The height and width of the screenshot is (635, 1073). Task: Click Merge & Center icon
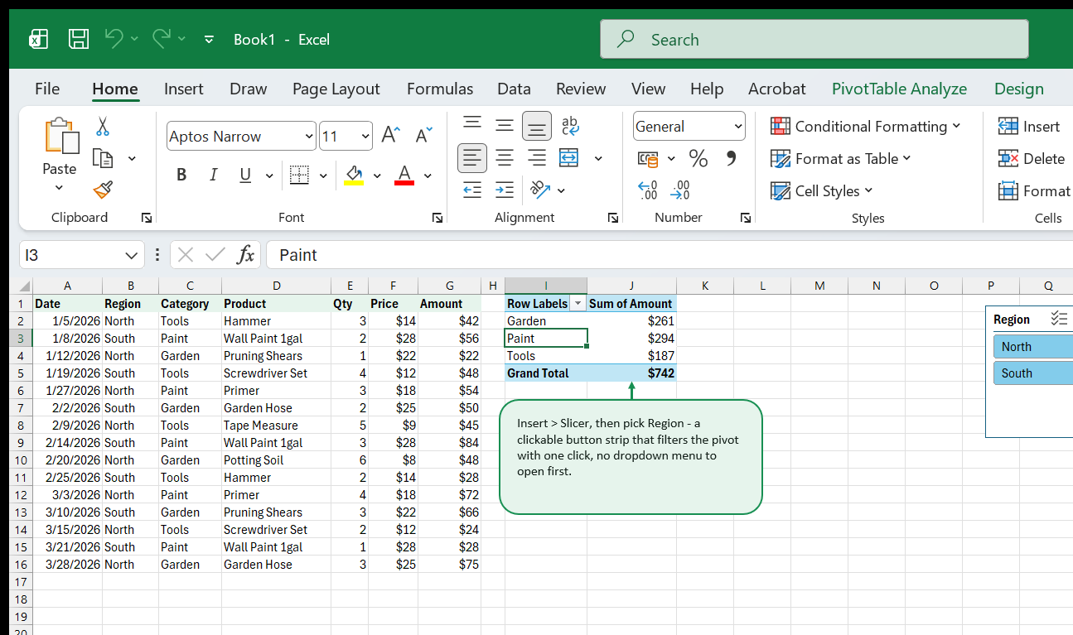[568, 158]
